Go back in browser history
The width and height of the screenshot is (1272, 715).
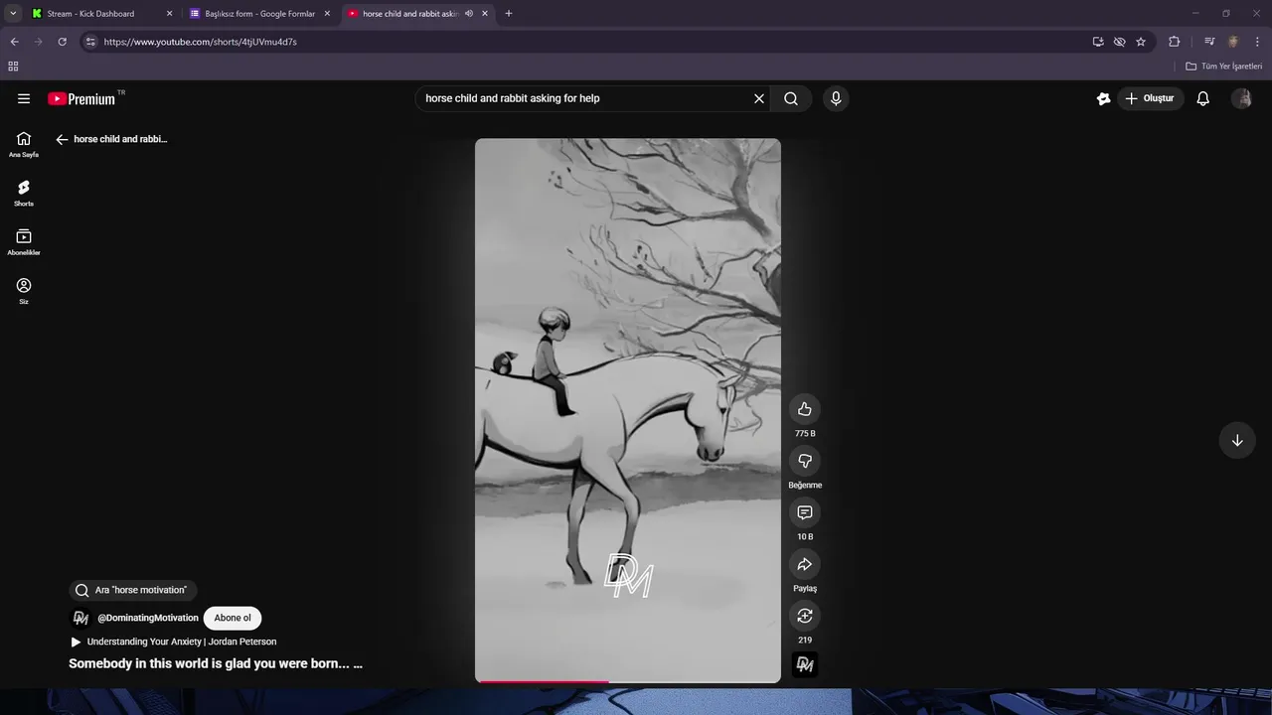pos(14,42)
